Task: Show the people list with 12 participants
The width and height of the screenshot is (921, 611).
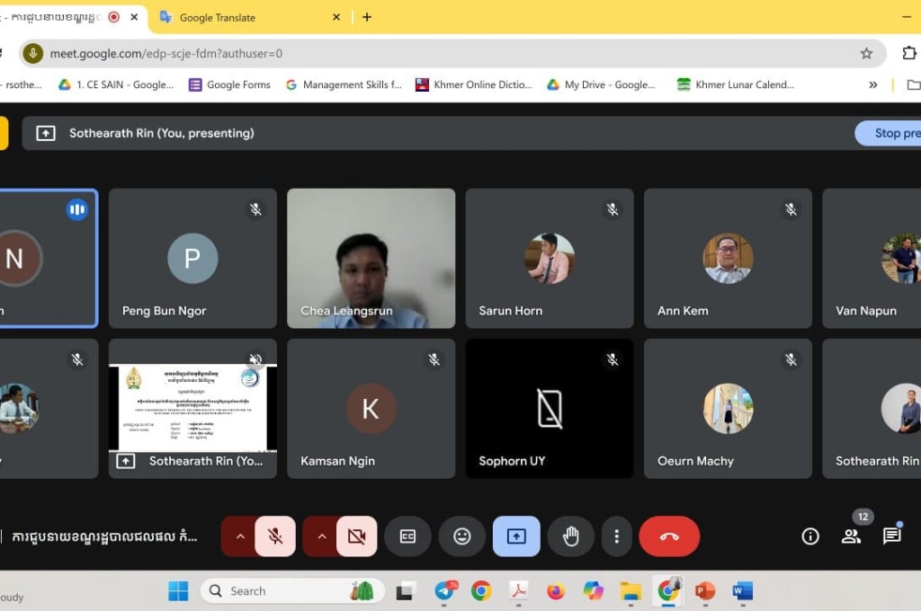Action: (x=851, y=536)
